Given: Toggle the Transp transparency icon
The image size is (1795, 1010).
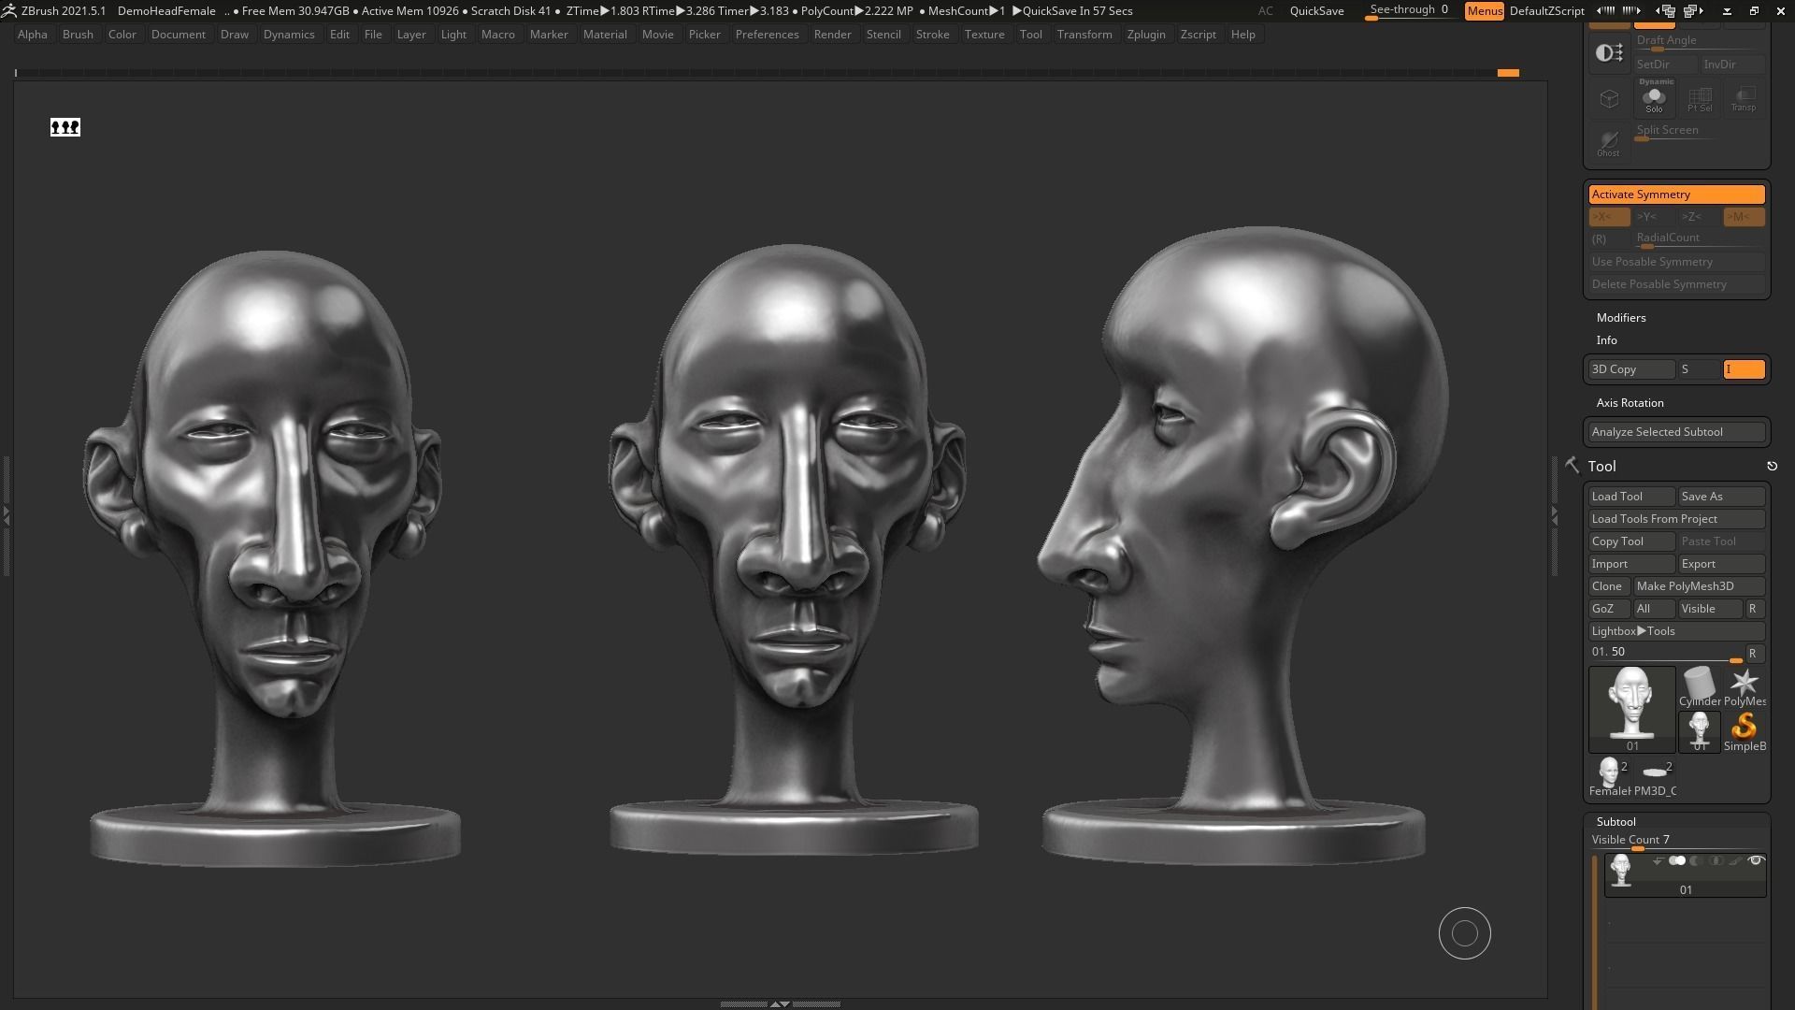Looking at the screenshot, I should coord(1744,97).
